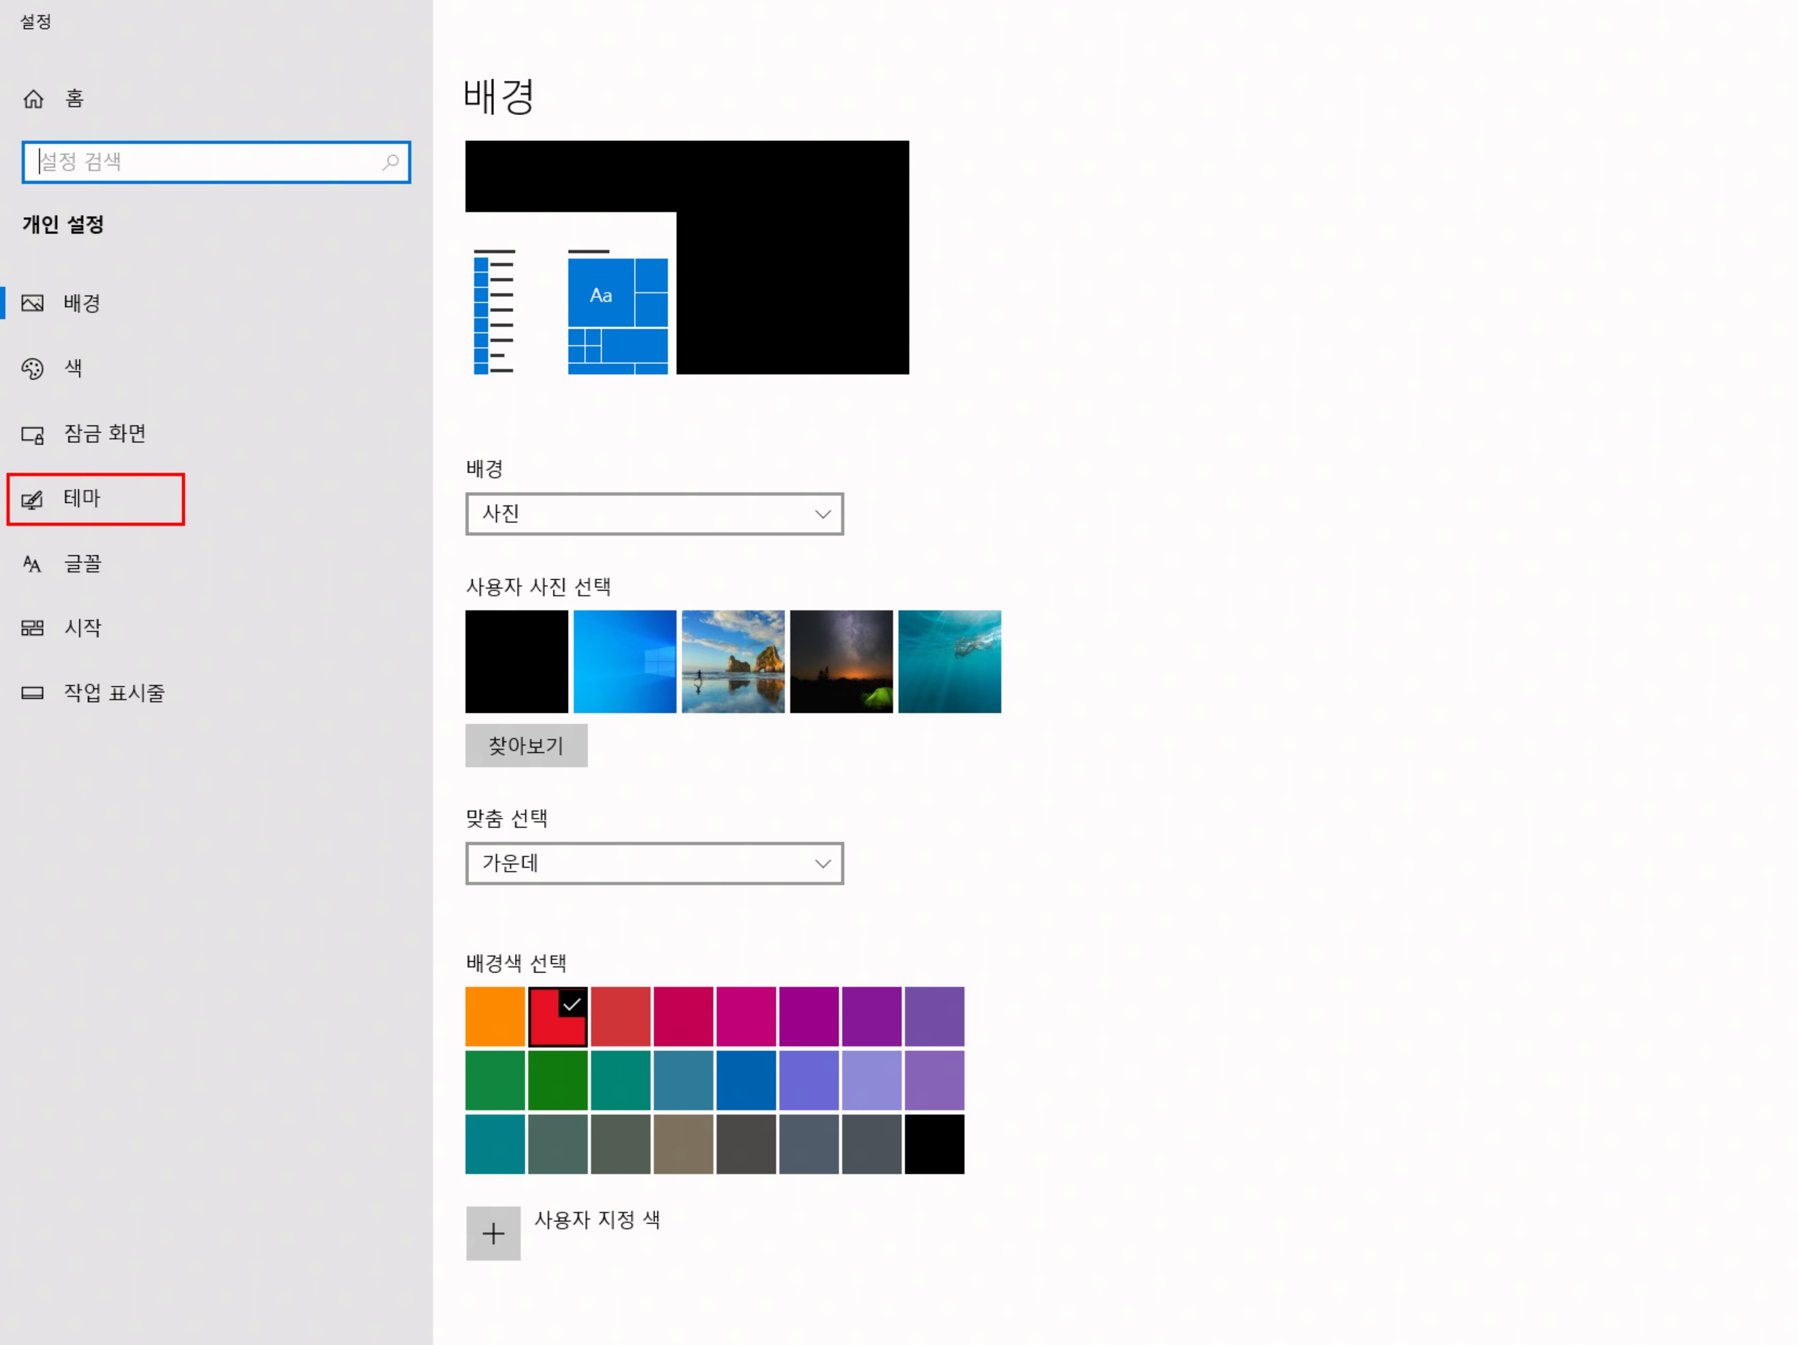Click the 색 palette icon in sidebar

pos(32,369)
